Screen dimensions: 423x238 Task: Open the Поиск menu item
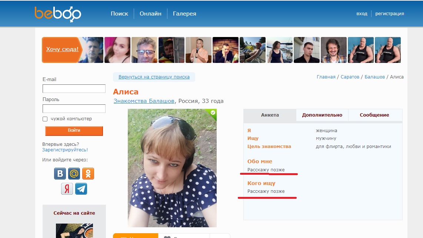pyautogui.click(x=119, y=13)
